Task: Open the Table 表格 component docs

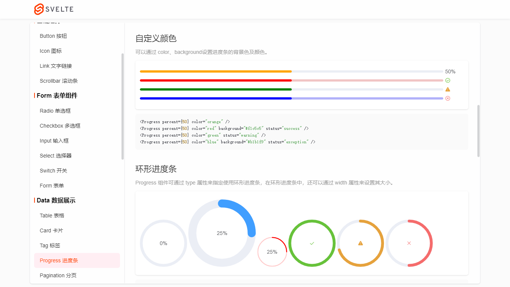Action: (52, 215)
